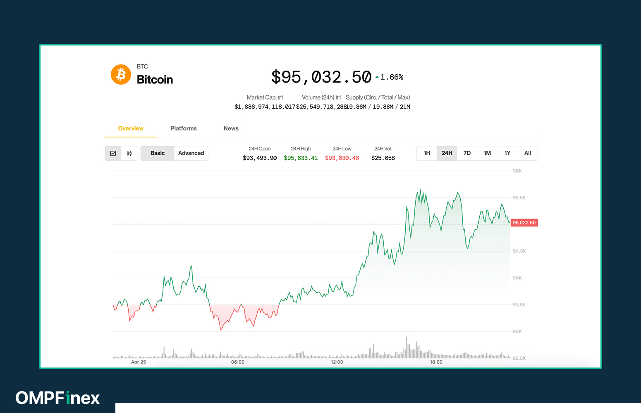This screenshot has height=413, width=641.
Task: Switch chart to candlestick display mode
Action: pos(129,153)
